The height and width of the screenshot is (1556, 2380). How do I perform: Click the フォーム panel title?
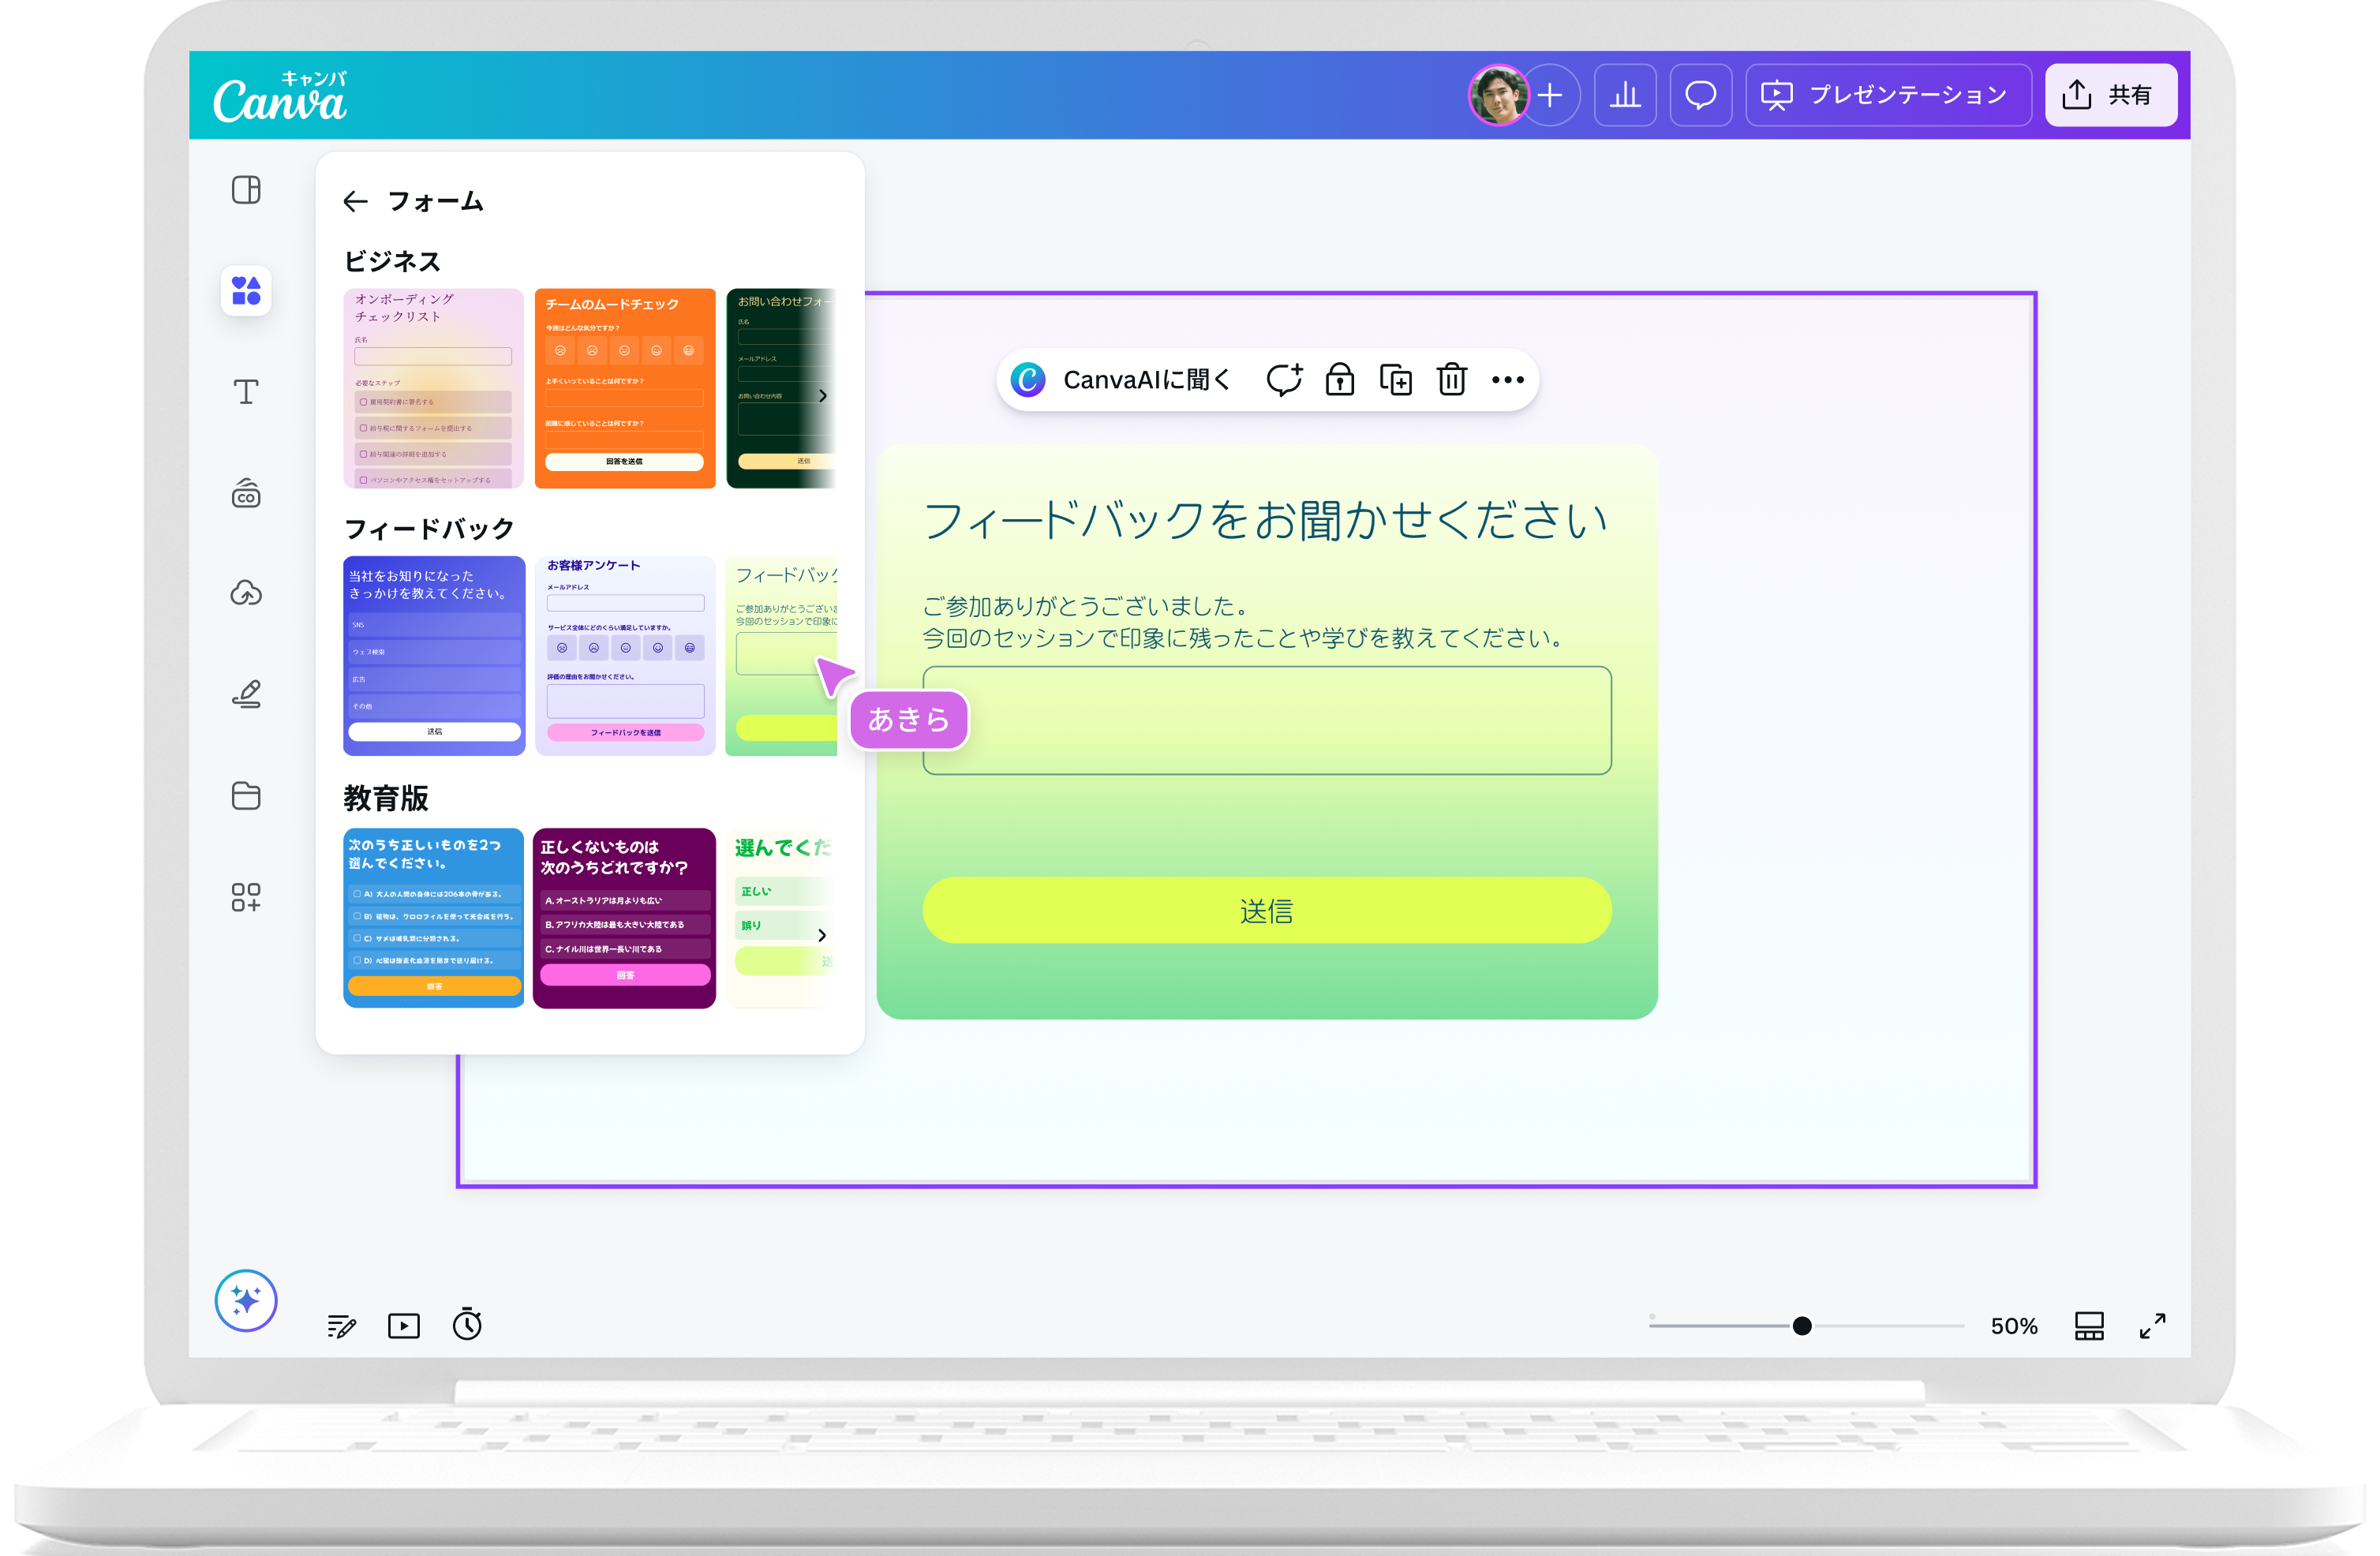pyautogui.click(x=435, y=202)
